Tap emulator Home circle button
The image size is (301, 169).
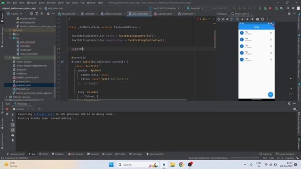[x=247, y=19]
